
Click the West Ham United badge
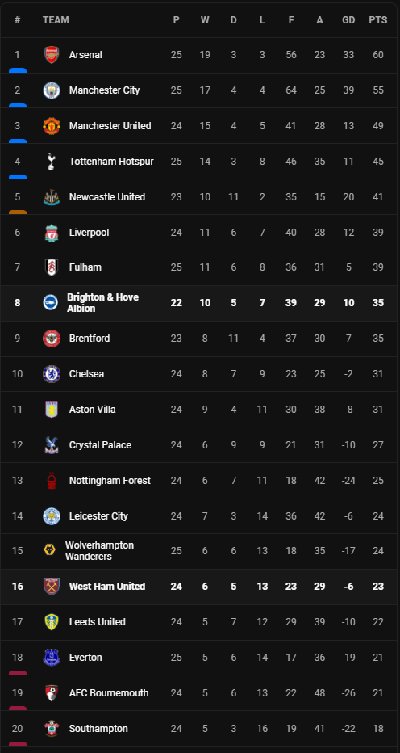click(52, 587)
